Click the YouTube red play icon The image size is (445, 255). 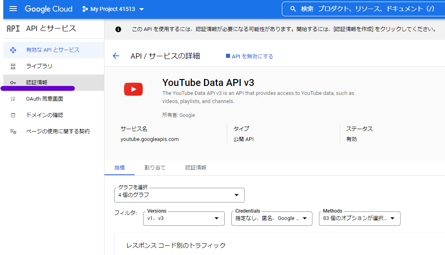pyautogui.click(x=133, y=89)
